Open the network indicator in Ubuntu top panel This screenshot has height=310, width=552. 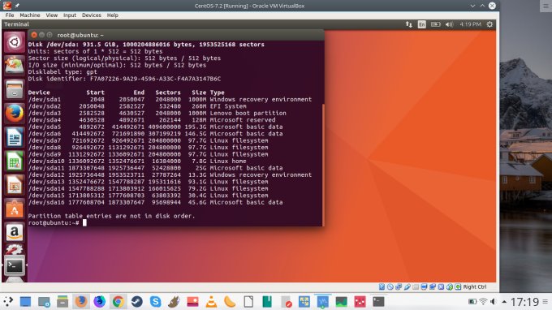tap(408, 24)
